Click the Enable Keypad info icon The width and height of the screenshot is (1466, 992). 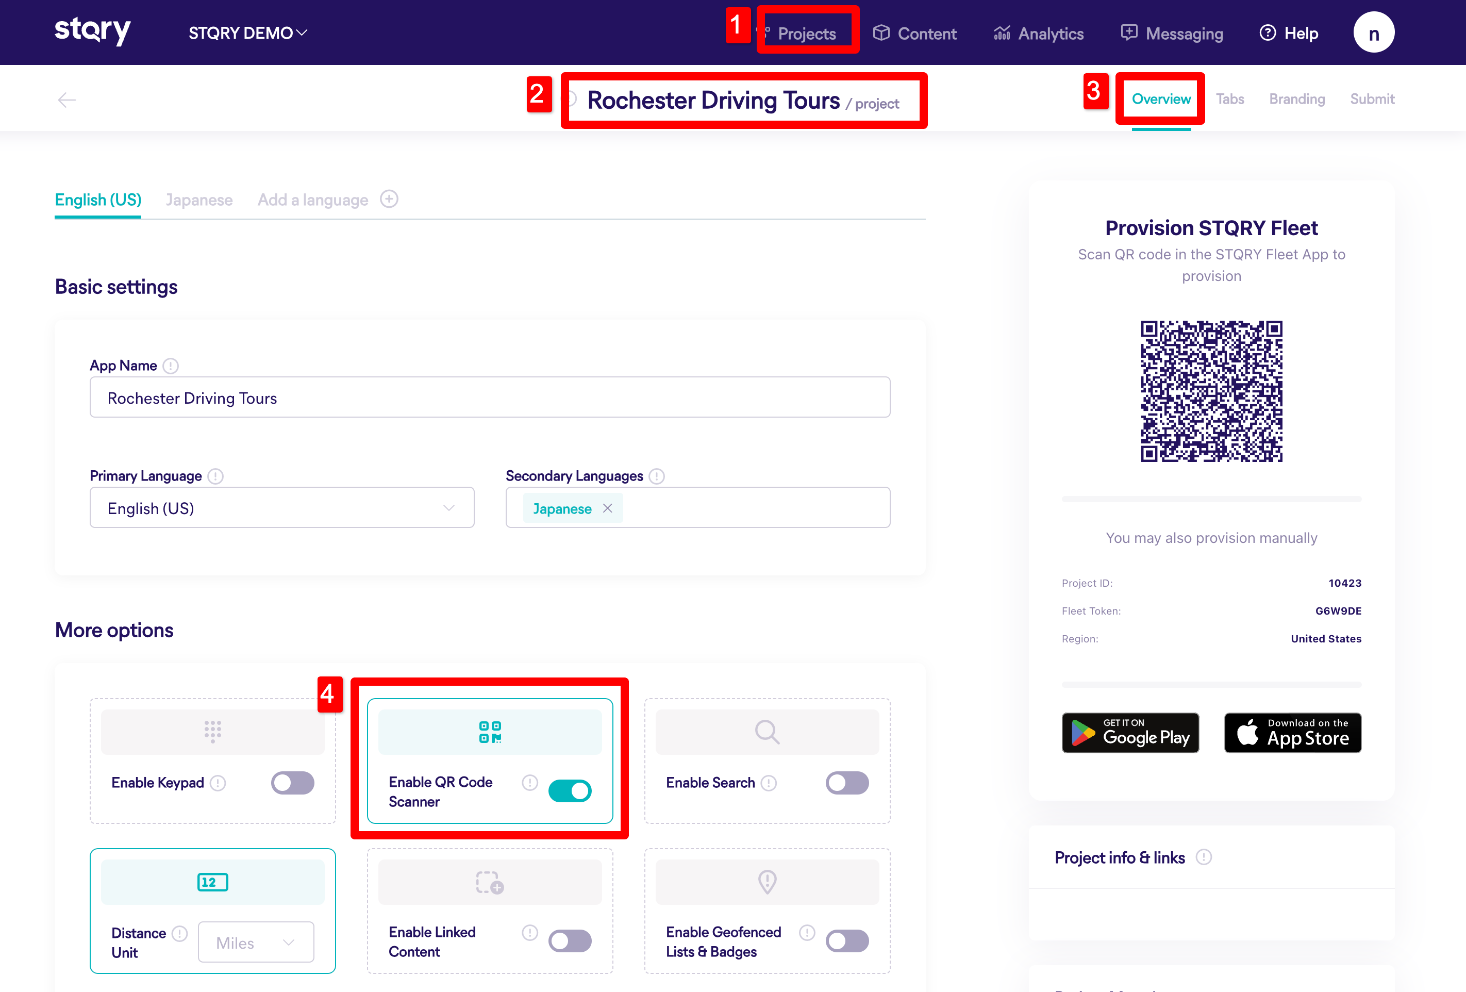coord(218,783)
